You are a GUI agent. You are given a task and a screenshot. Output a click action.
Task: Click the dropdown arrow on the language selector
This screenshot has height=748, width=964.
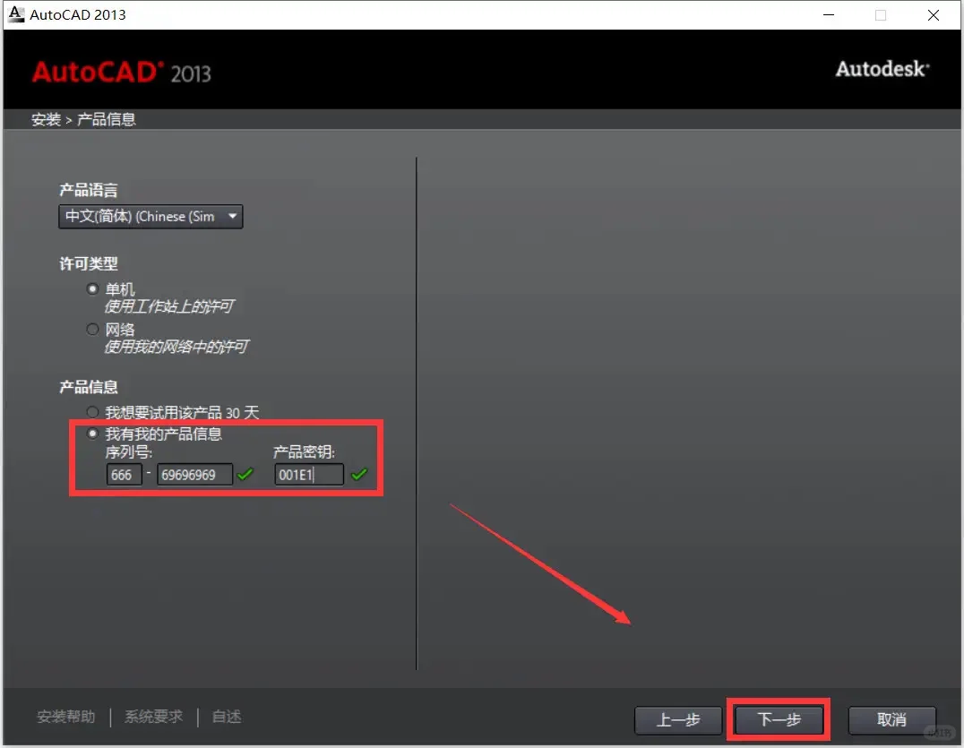click(231, 216)
